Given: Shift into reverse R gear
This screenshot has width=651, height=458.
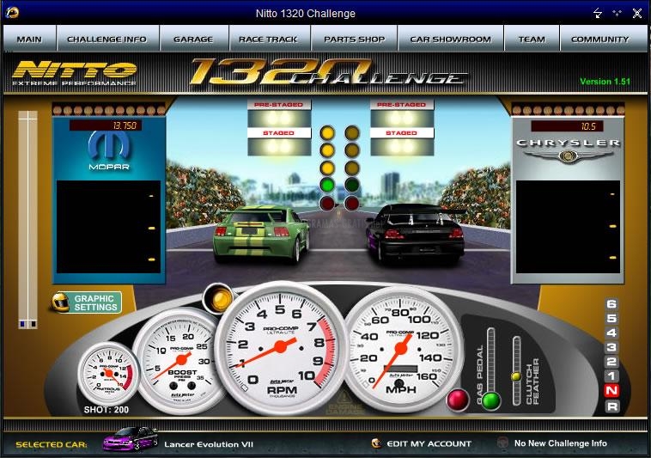Looking at the screenshot, I should click(612, 406).
